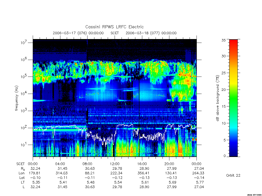262x196 pixels.
Task: Click the "Uiowa 20110424" stamp in the corner
Action: [254, 195]
